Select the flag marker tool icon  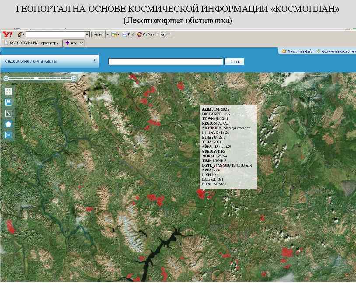8,102
